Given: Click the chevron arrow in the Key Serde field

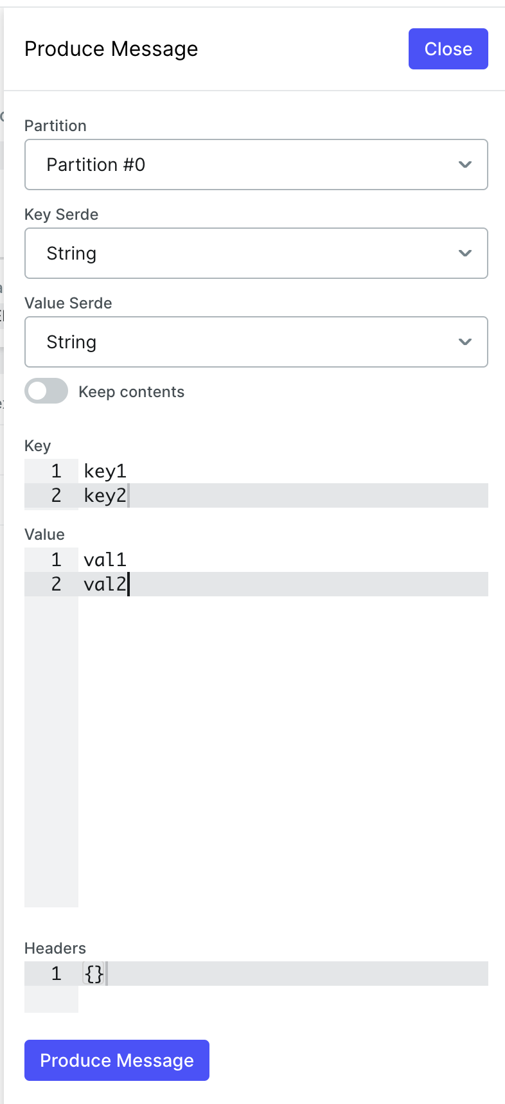Looking at the screenshot, I should (465, 253).
